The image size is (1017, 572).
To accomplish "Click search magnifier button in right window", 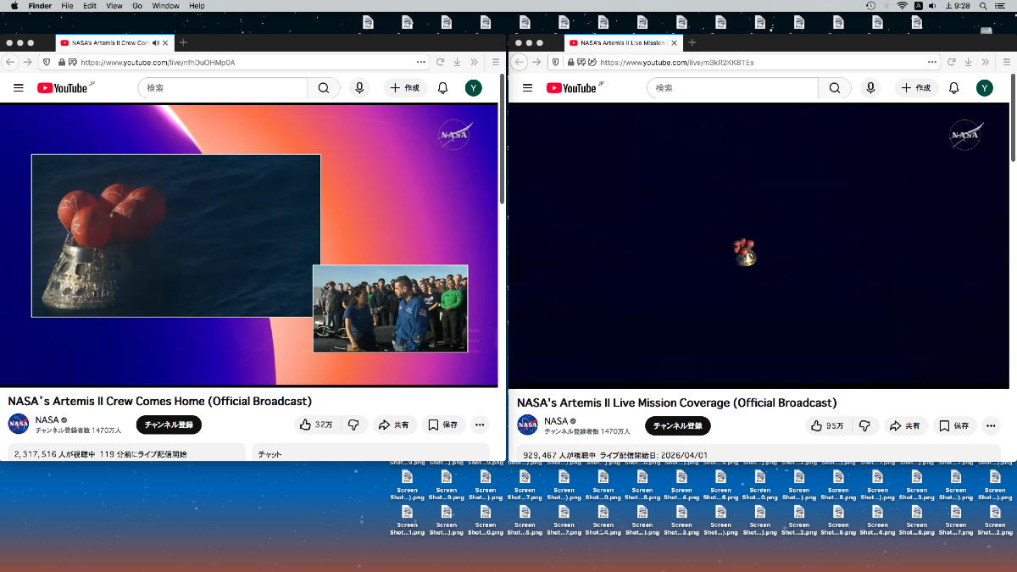I will pyautogui.click(x=835, y=88).
